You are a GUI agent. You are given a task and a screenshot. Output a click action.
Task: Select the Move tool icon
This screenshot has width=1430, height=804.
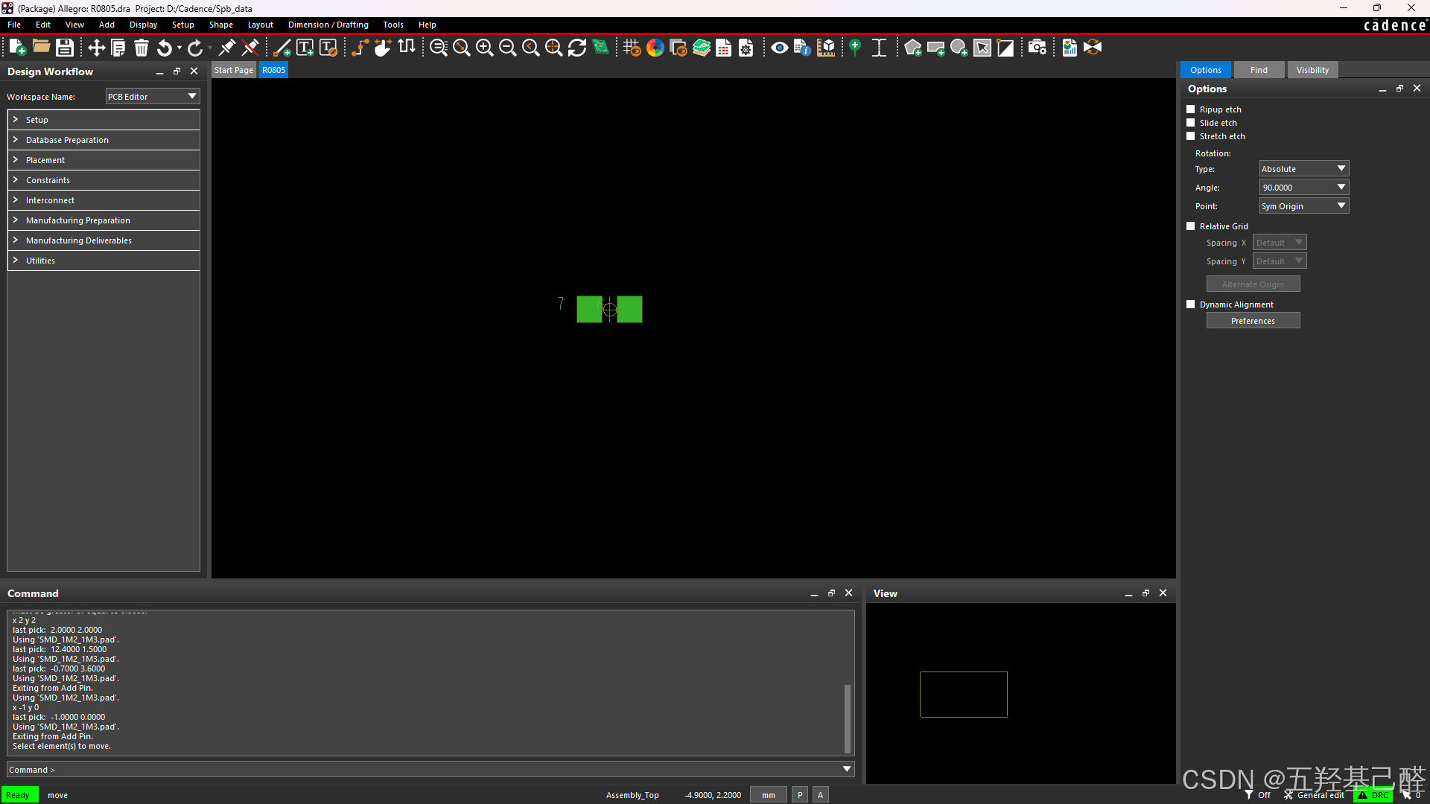[x=96, y=48]
